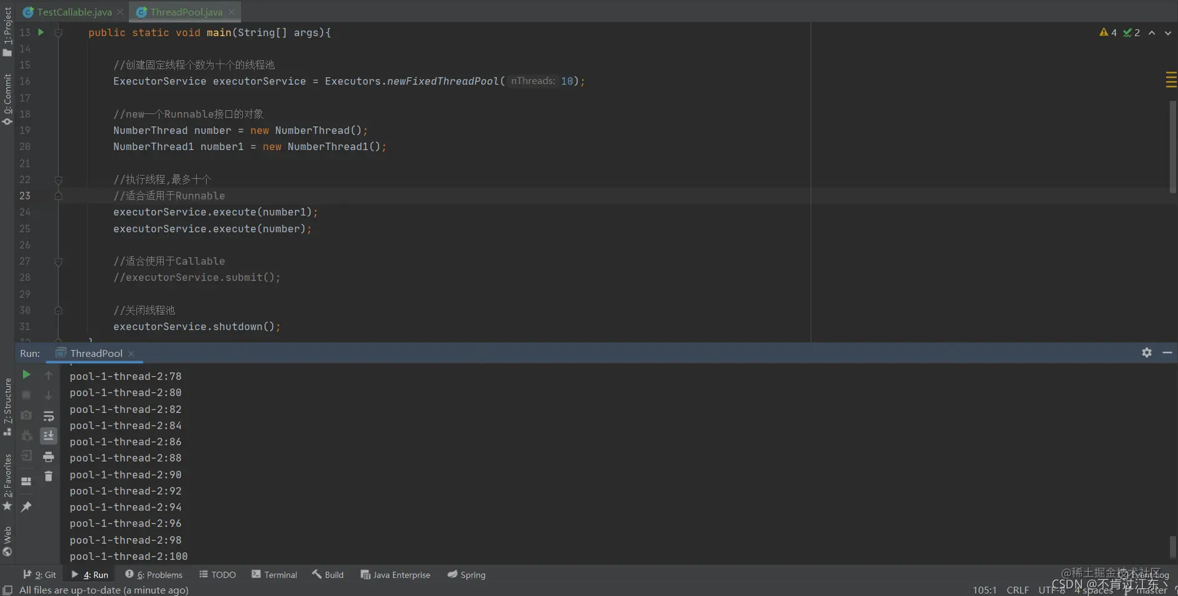The width and height of the screenshot is (1178, 596).
Task: Open the Terminal tool window
Action: pyautogui.click(x=275, y=575)
